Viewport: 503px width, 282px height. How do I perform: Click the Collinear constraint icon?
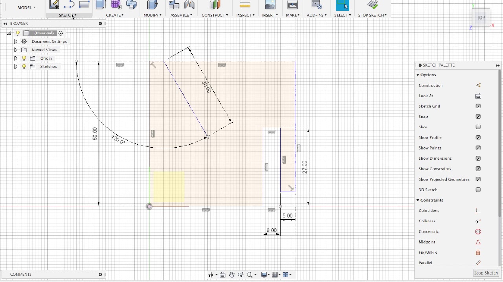478,221
